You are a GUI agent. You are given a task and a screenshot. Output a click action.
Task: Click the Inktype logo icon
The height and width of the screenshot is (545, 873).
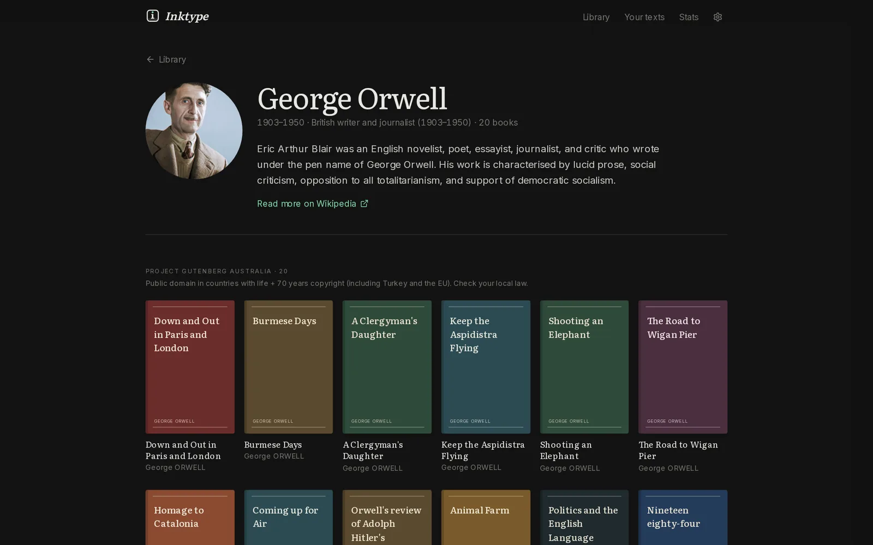[153, 16]
